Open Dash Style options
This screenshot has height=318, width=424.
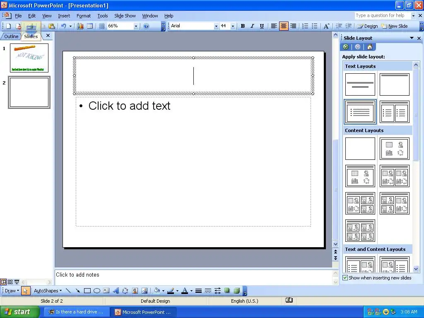(208, 291)
